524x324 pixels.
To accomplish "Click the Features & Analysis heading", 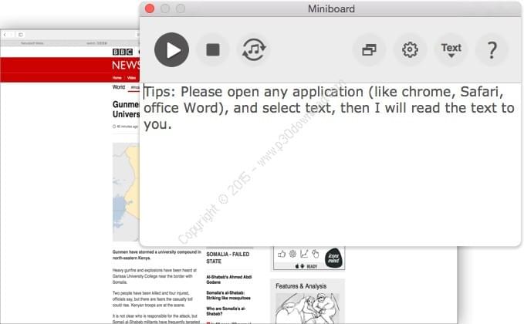I will [x=301, y=286].
